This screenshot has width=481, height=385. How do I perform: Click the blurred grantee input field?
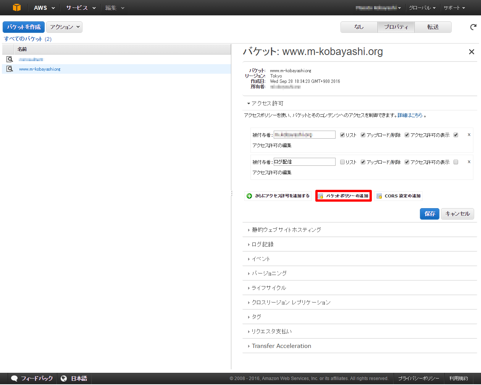pos(305,135)
